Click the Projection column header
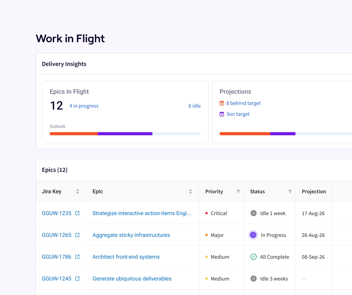Viewport: 352px width, 295px height. [x=314, y=192]
